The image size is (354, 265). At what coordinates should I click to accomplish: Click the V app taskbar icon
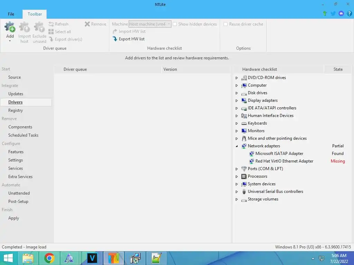coord(92,258)
